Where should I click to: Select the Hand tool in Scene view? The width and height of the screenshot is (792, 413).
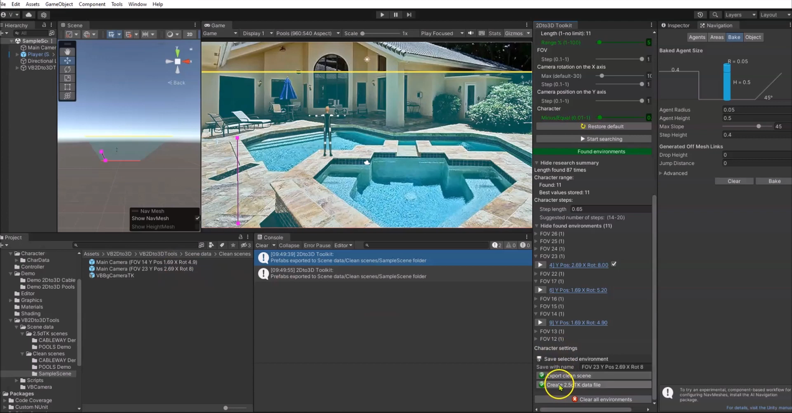pyautogui.click(x=67, y=52)
